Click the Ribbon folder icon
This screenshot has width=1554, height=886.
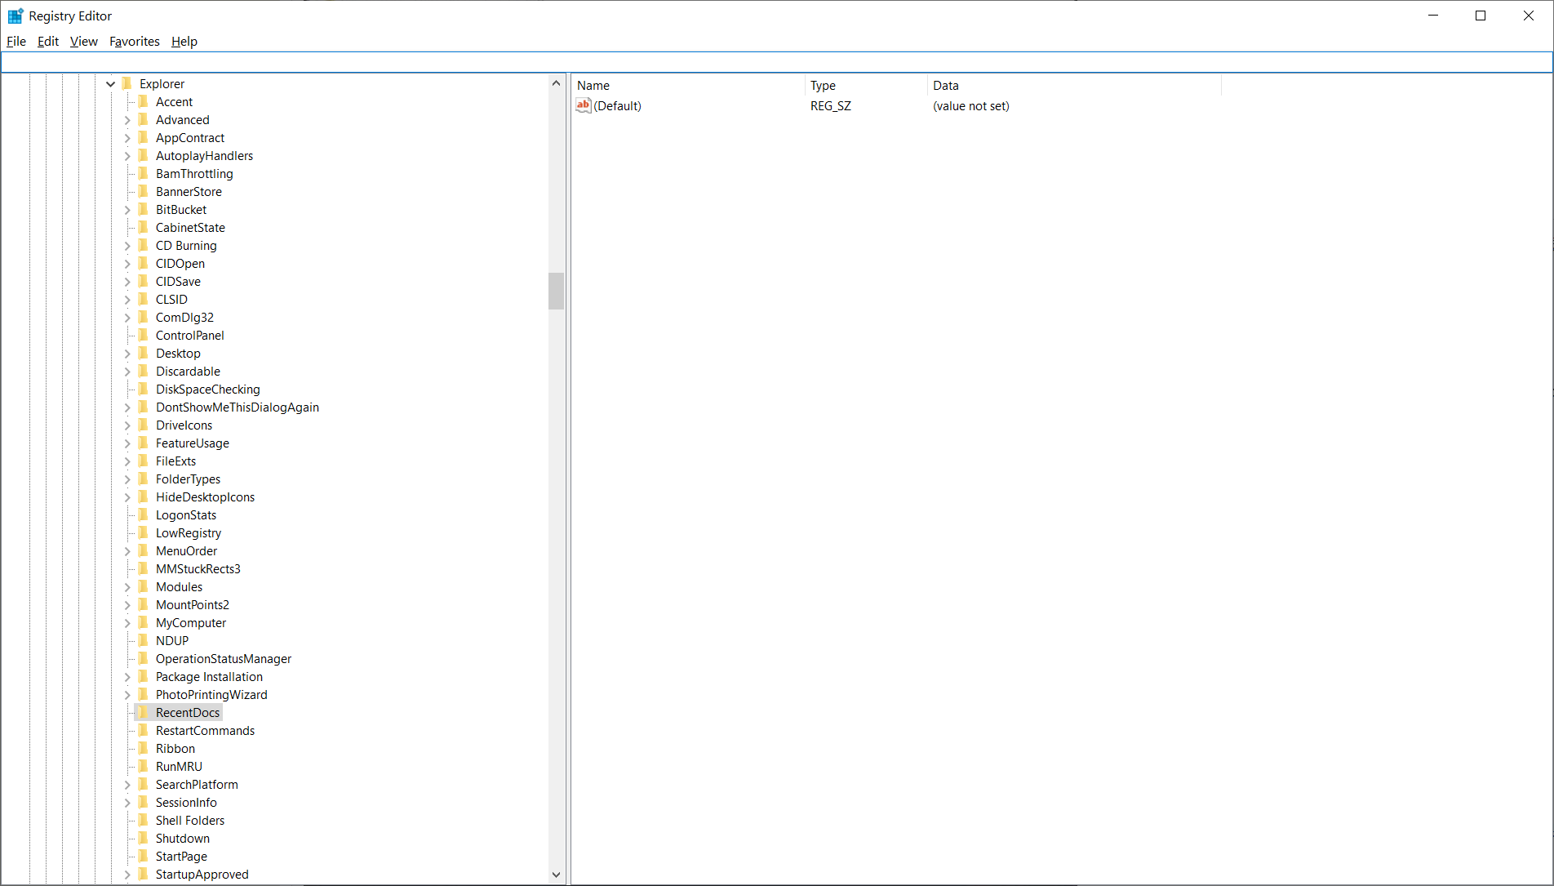coord(143,748)
